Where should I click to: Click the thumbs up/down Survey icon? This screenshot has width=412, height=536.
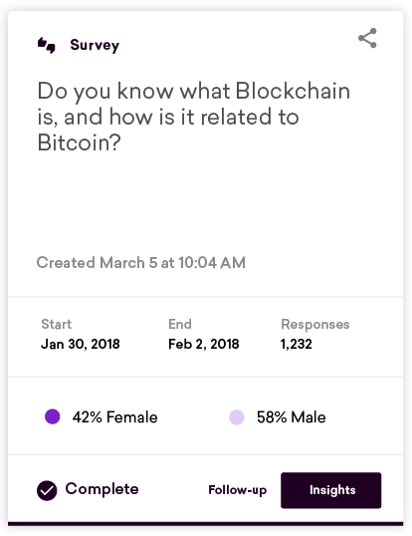coord(47,45)
